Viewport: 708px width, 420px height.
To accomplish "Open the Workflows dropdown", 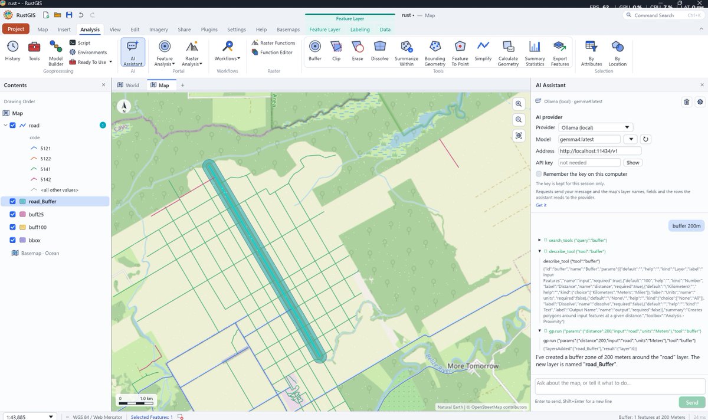I will point(227,51).
